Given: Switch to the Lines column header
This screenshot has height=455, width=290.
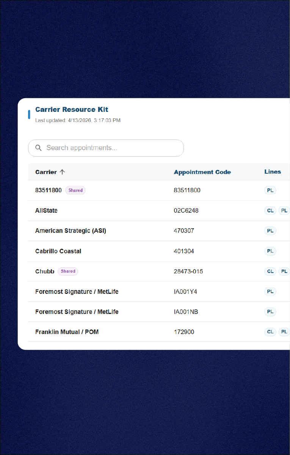Looking at the screenshot, I should [273, 171].
